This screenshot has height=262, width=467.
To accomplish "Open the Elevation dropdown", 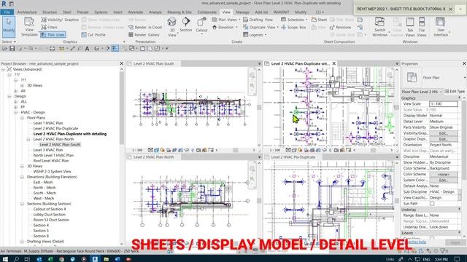I will (x=225, y=27).
